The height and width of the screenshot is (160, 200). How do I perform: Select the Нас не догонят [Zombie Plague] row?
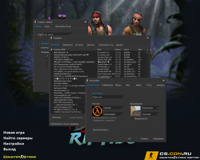[x=98, y=67]
